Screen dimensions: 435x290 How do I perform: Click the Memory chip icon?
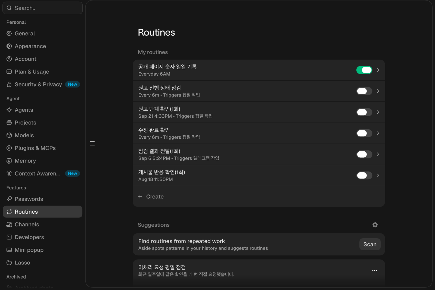pyautogui.click(x=9, y=161)
